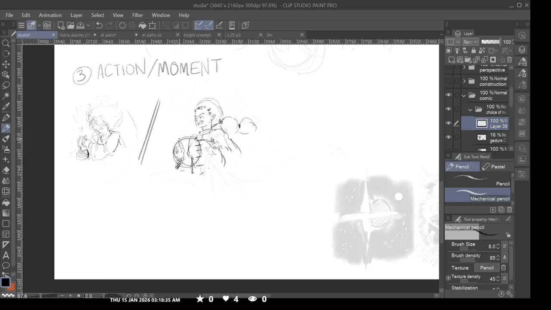This screenshot has width=551, height=310.
Task: Adjust the layer opacity slider
Action: [490, 42]
